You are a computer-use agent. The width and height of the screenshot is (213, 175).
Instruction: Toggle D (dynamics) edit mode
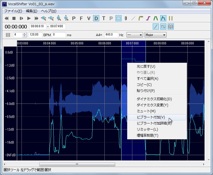(96, 18)
